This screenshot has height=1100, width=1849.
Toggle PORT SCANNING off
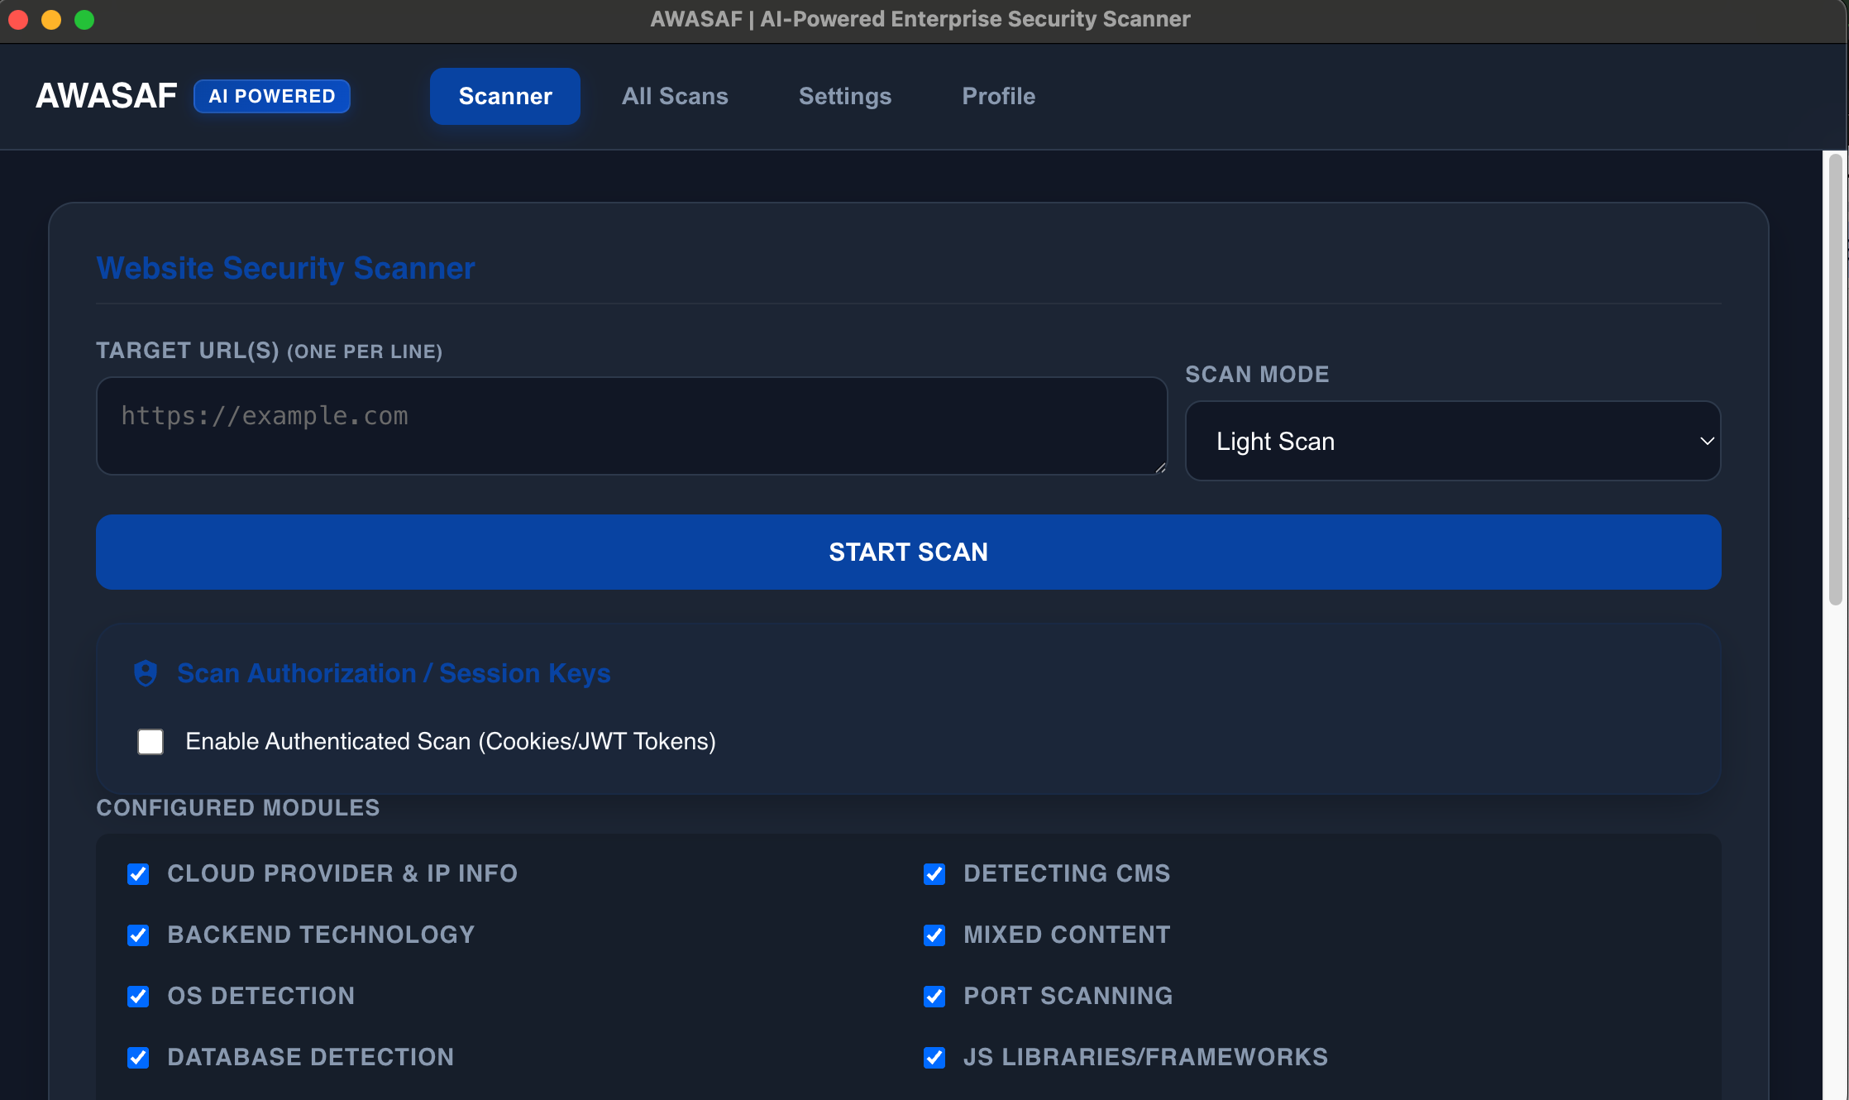point(934,996)
